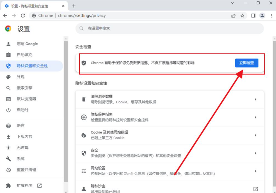
Task: Click the trash icon in 清除浏览数据 row
Action: [84, 99]
